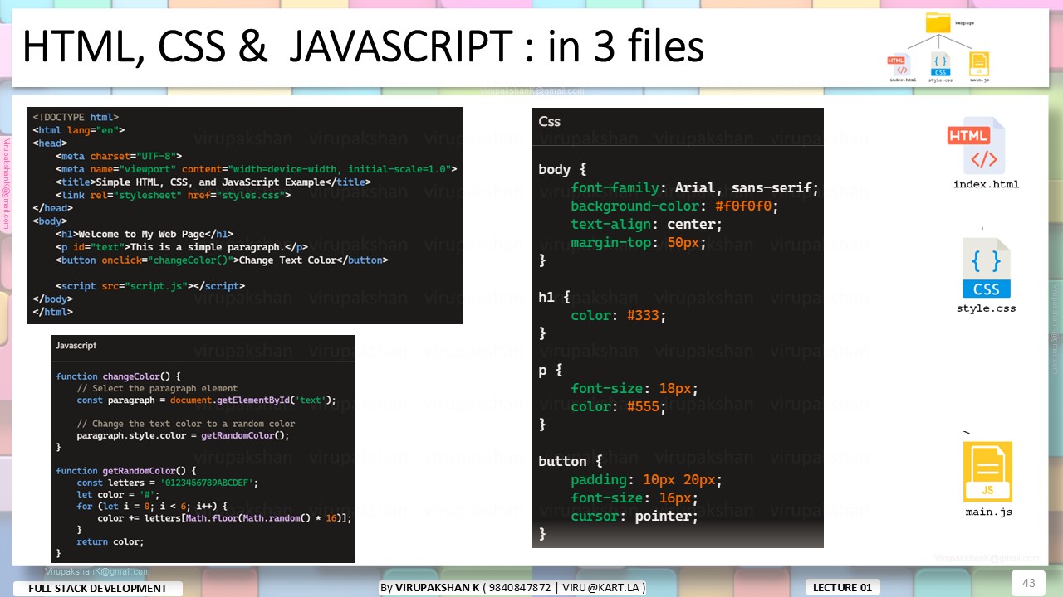The height and width of the screenshot is (597, 1063).
Task: Click the small HTML icon in the folder diagram
Action: [898, 65]
